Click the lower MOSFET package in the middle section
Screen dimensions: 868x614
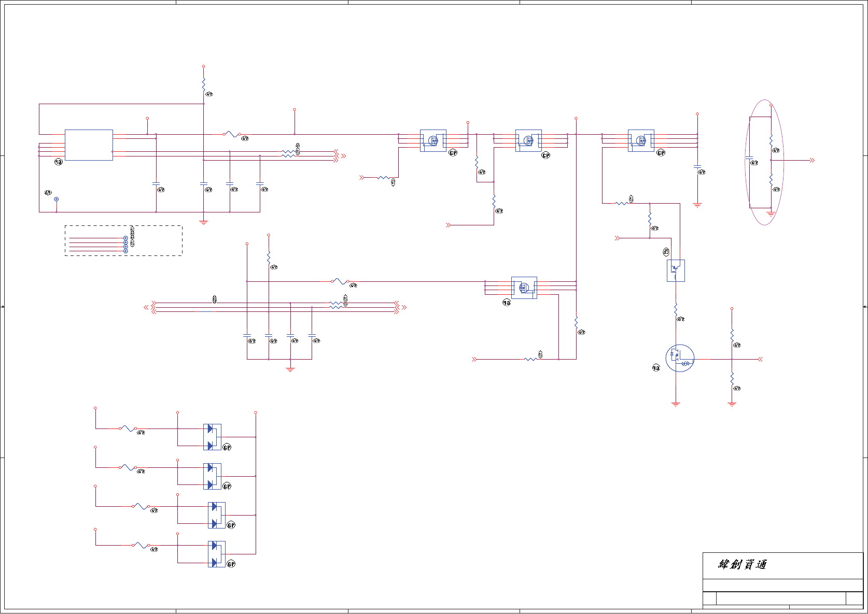pyautogui.click(x=524, y=288)
